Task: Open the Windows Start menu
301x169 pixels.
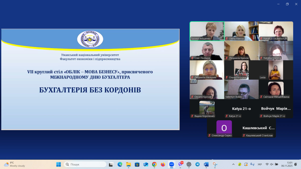Action: (58, 164)
